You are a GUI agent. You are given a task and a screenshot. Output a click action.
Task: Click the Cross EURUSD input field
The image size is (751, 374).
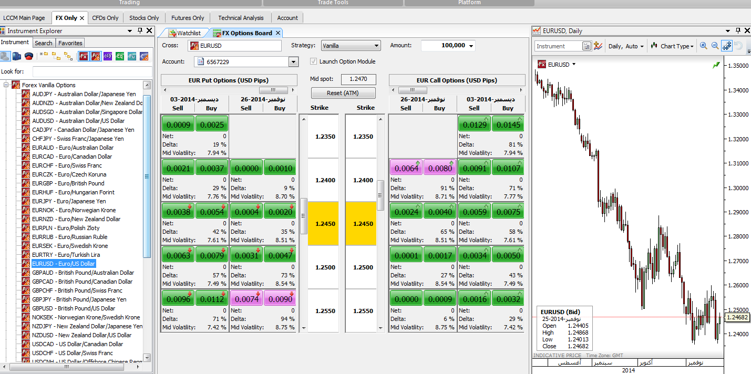coord(235,46)
